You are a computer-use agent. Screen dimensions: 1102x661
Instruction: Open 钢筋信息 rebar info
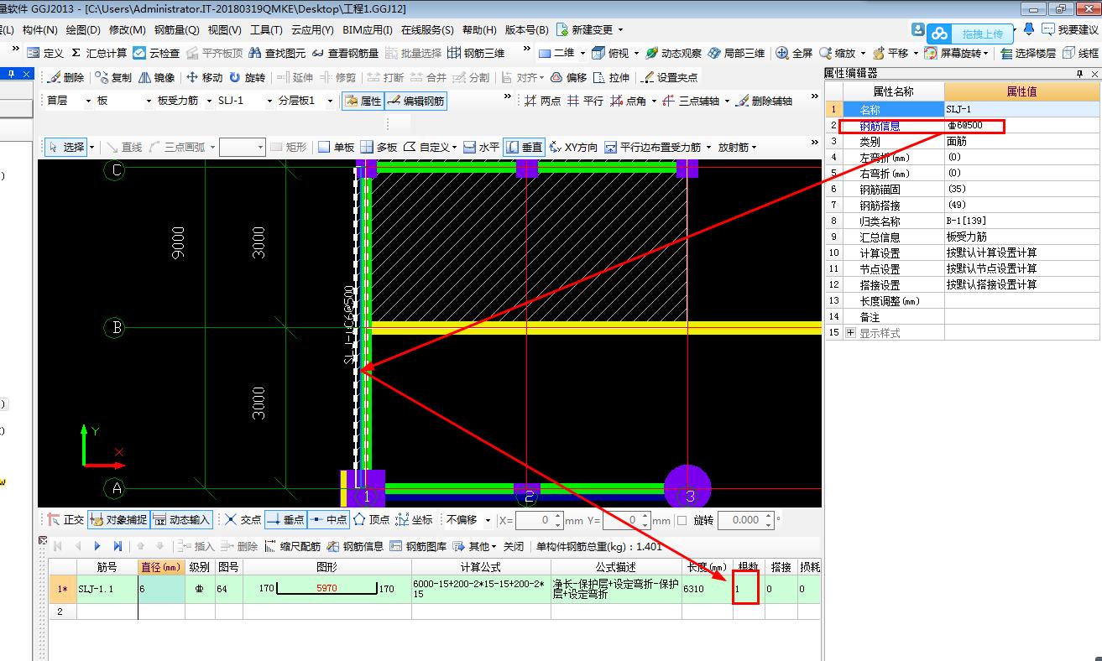[x=355, y=546]
